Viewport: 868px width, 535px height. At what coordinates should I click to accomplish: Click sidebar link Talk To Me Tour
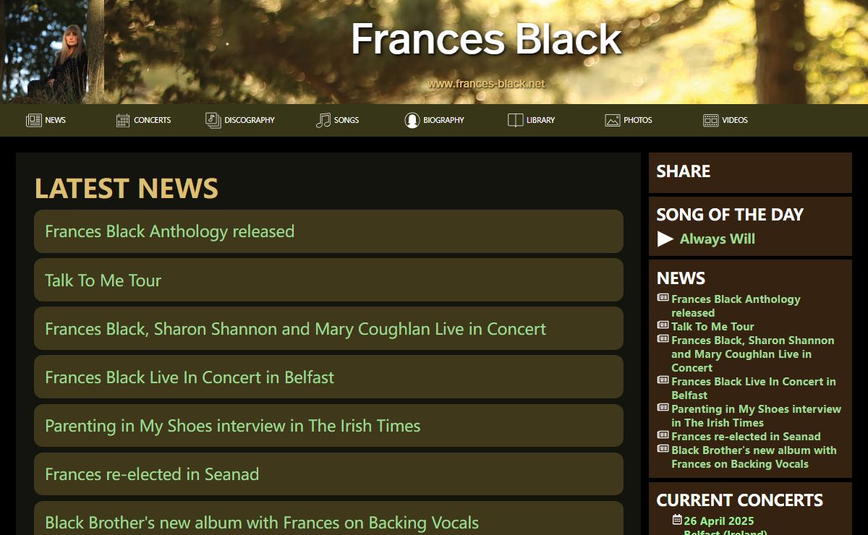[712, 326]
